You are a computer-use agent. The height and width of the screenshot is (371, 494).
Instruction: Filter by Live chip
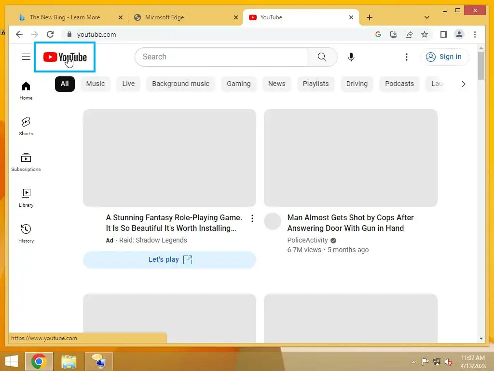[128, 84]
